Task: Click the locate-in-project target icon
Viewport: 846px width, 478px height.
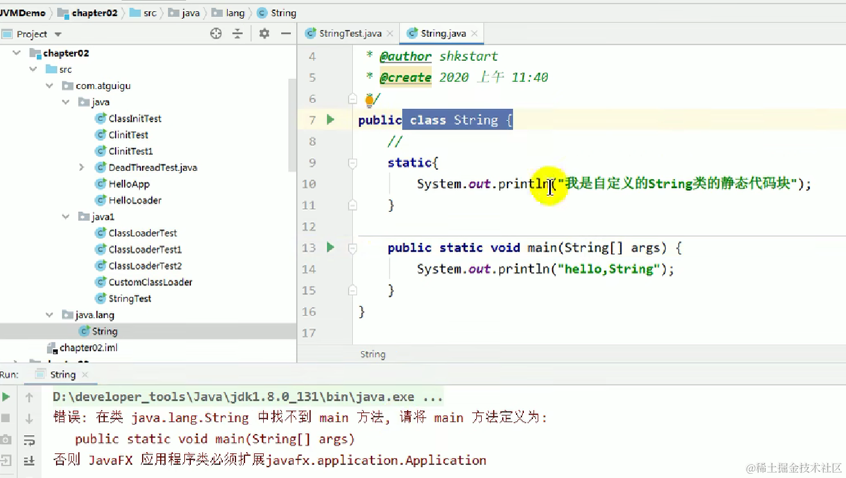Action: tap(216, 34)
